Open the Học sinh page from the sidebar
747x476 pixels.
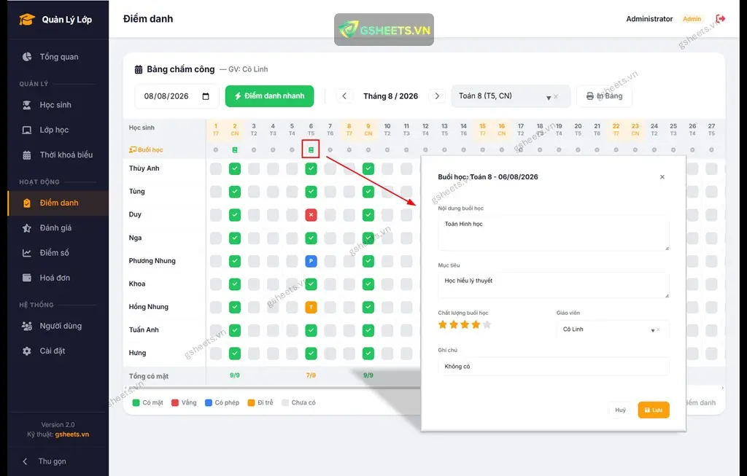(x=58, y=105)
